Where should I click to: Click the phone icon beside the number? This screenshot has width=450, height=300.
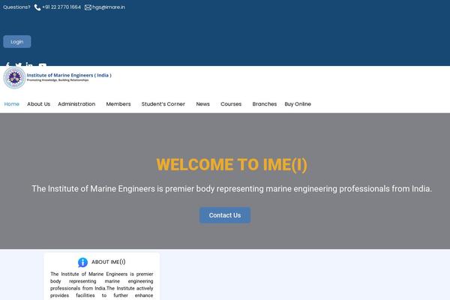pyautogui.click(x=37, y=7)
